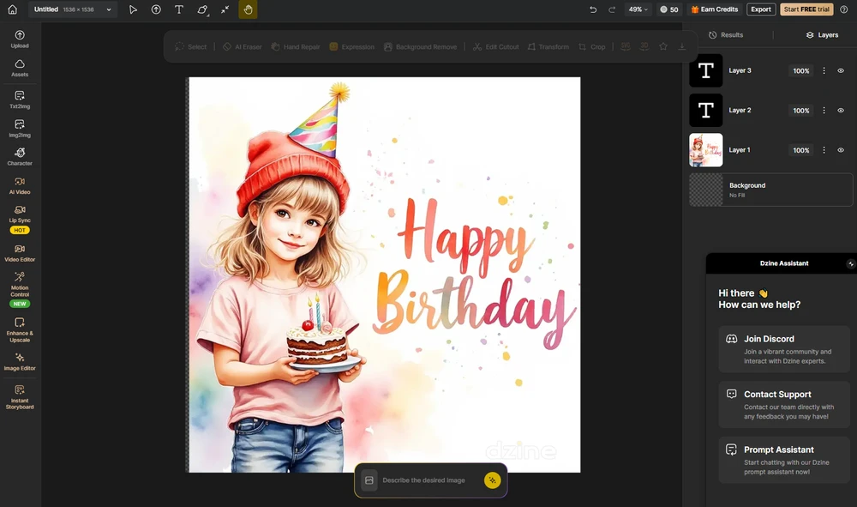The height and width of the screenshot is (507, 857).
Task: Click the Describe the desired image field
Action: pos(424,480)
